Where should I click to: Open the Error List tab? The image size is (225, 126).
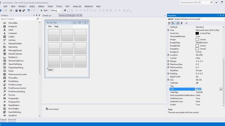coord(12,120)
